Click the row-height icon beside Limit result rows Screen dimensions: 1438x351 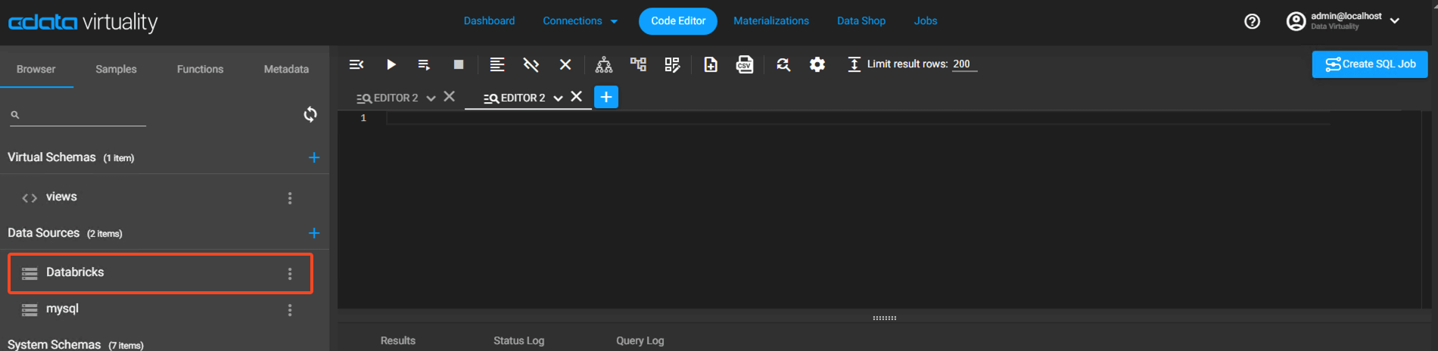(x=854, y=64)
